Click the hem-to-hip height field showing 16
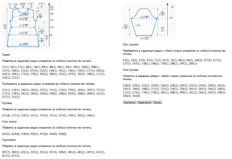232x159 pixels. pos(42,41)
